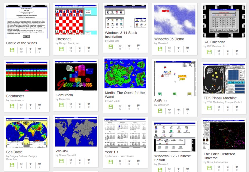Favorite 3-D Calendar using its star icon
This screenshot has height=172, width=249.
228,51
